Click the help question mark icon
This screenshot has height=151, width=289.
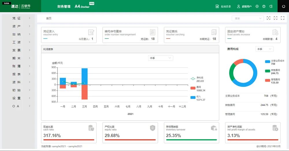(264, 6)
